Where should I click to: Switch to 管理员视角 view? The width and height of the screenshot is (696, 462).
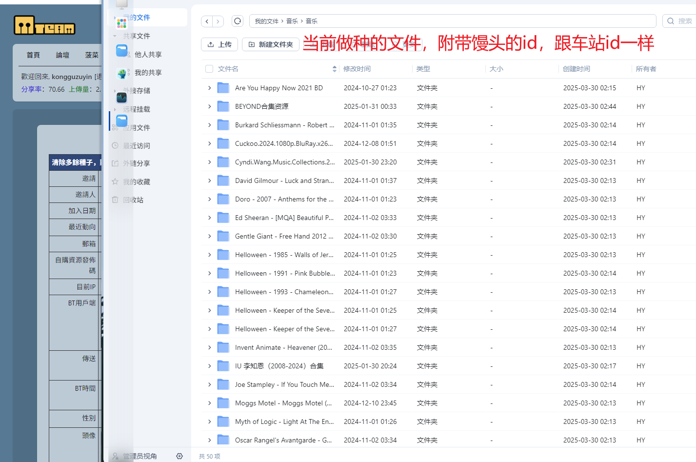pos(139,456)
